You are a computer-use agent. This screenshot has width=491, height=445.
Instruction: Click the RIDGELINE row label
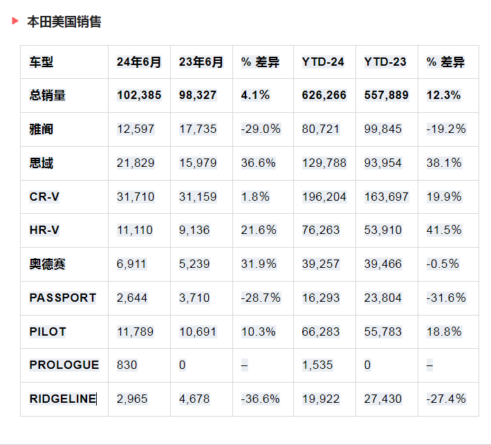click(62, 399)
